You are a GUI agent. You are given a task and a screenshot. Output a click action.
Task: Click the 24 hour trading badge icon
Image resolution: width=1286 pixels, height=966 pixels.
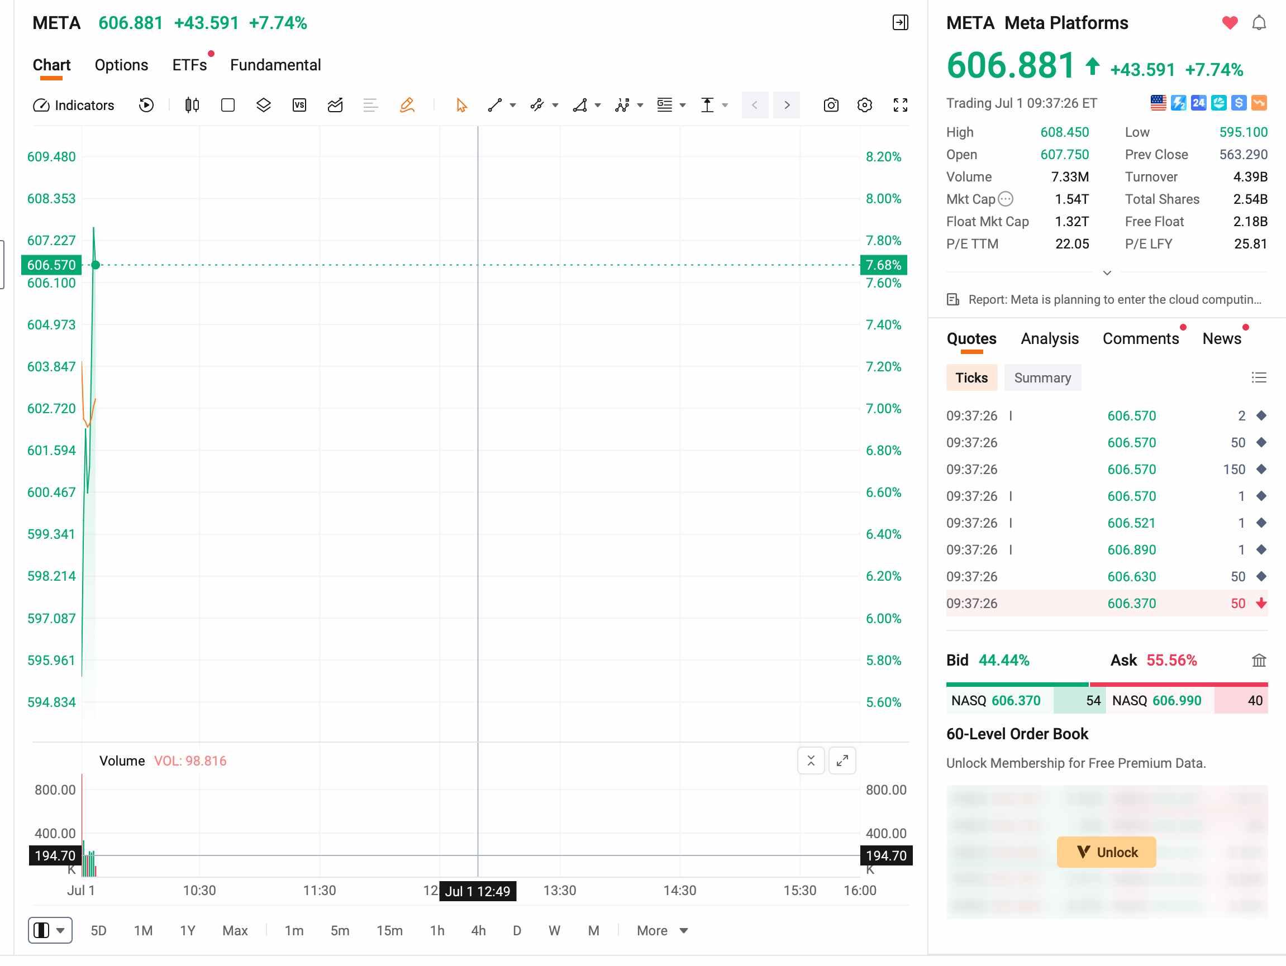click(x=1198, y=103)
